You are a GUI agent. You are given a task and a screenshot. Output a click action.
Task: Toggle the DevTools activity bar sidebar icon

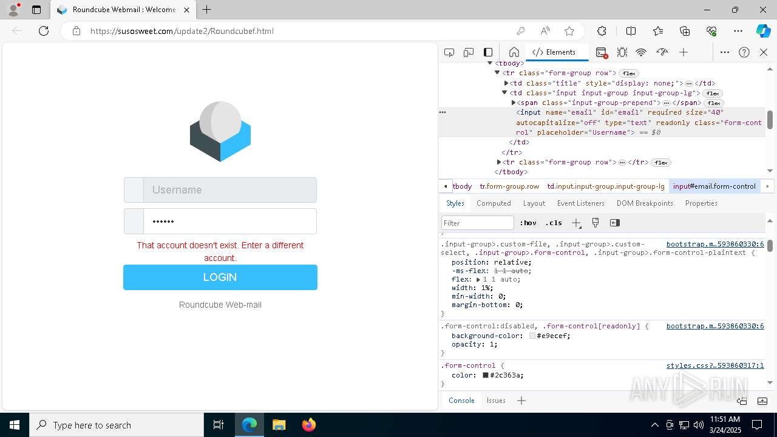pos(488,52)
